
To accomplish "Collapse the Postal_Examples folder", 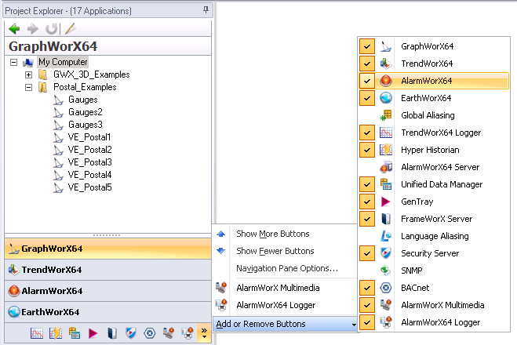I will coord(29,87).
